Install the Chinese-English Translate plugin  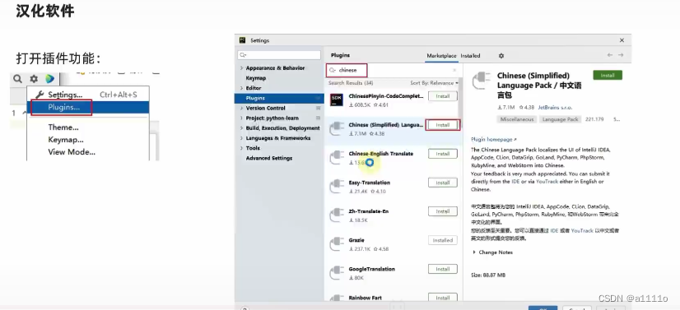pyautogui.click(x=443, y=154)
